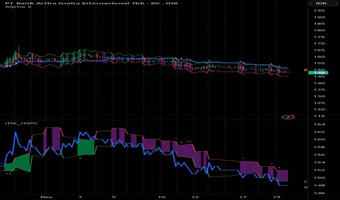Click the green 148 current price label
This screenshot has width=340, height=200.
pyautogui.click(x=318, y=73)
